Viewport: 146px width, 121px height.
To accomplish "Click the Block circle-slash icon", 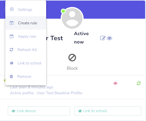I will pyautogui.click(x=72, y=57).
